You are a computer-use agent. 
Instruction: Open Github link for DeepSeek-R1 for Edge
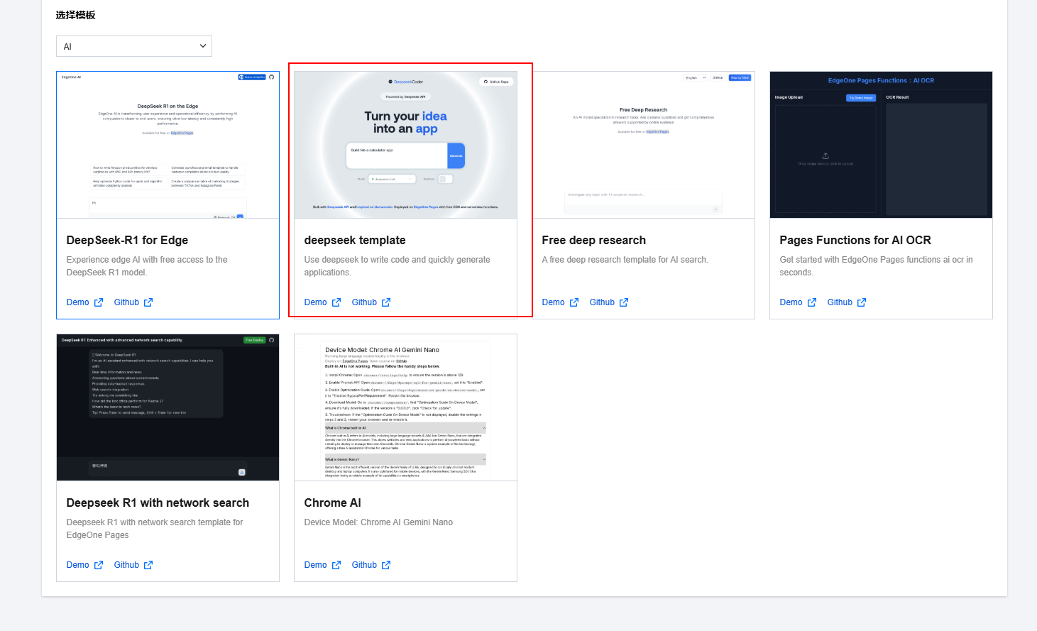click(x=126, y=302)
